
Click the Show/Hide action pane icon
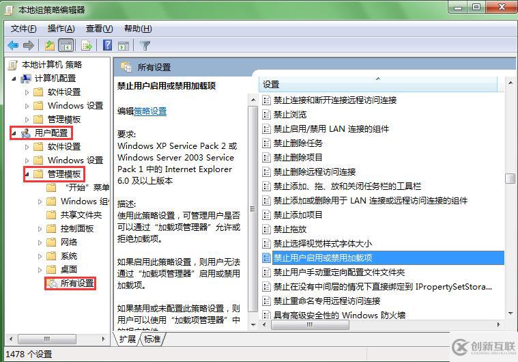click(x=124, y=46)
